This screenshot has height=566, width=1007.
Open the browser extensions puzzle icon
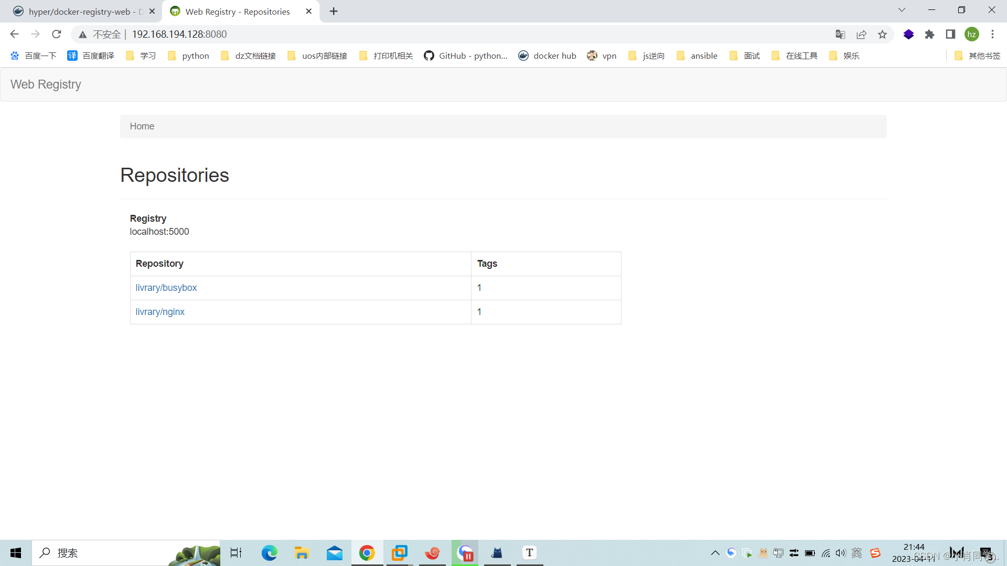tap(930, 34)
